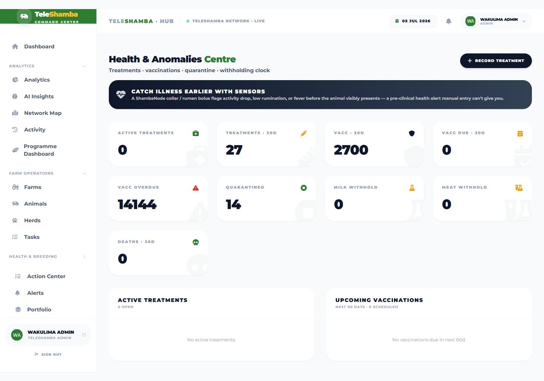This screenshot has height=381, width=544.
Task: Click the Deaths skull icon
Action: [x=196, y=242]
